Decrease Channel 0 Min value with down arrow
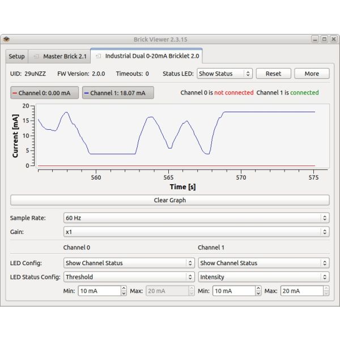Screen dimensions: 340x340 pos(124,294)
